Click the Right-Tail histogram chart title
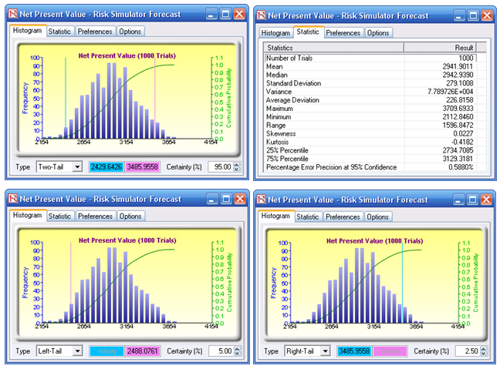This screenshot has width=500, height=369. click(375, 241)
